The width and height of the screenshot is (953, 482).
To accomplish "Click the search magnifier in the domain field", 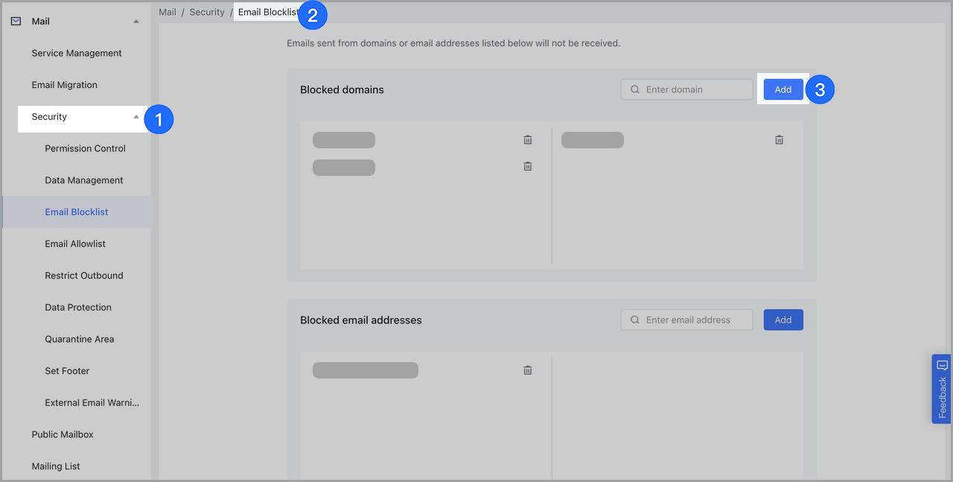I will 634,89.
